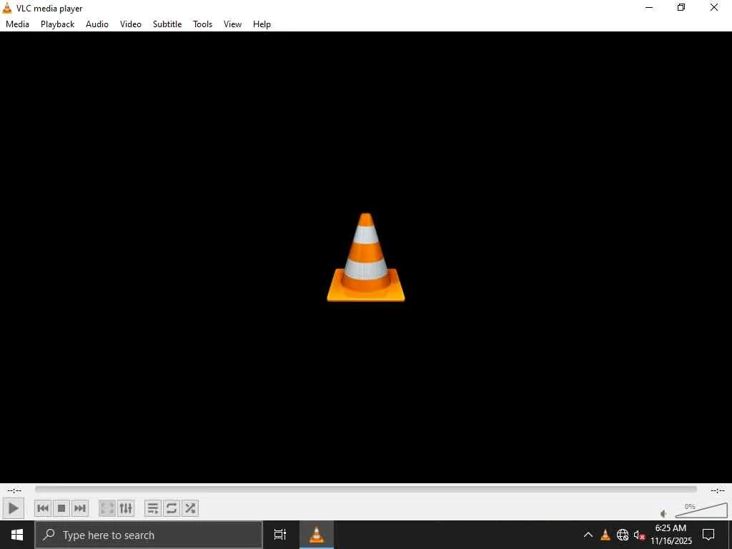The image size is (732, 549).
Task: Click the VLC cone in title bar
Action: [x=7, y=8]
